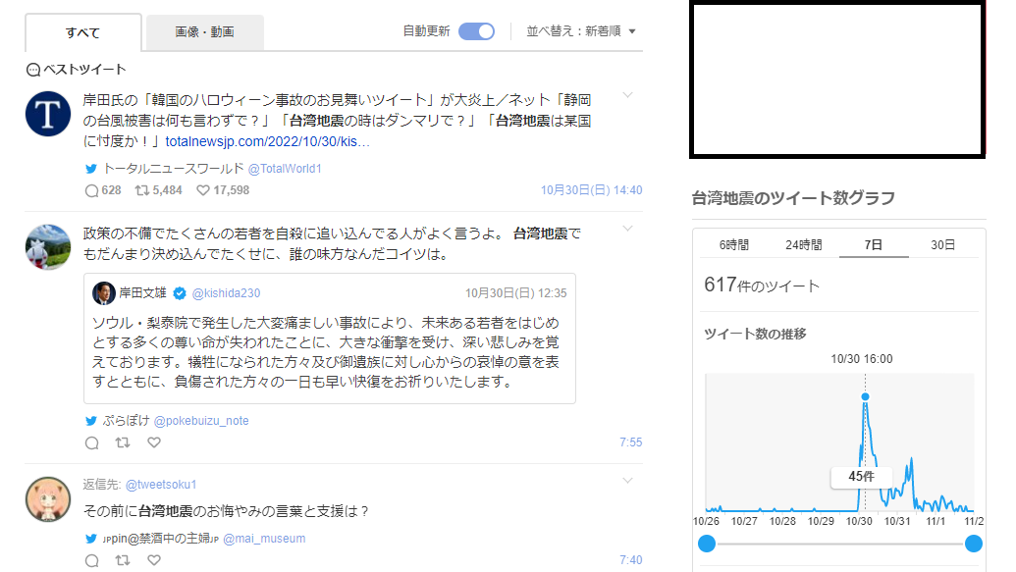Reply to the ぷらぼけ tweet

(92, 443)
